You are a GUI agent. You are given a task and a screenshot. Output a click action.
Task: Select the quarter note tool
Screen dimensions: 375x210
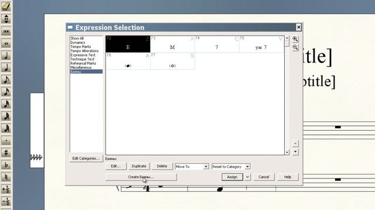click(6, 68)
